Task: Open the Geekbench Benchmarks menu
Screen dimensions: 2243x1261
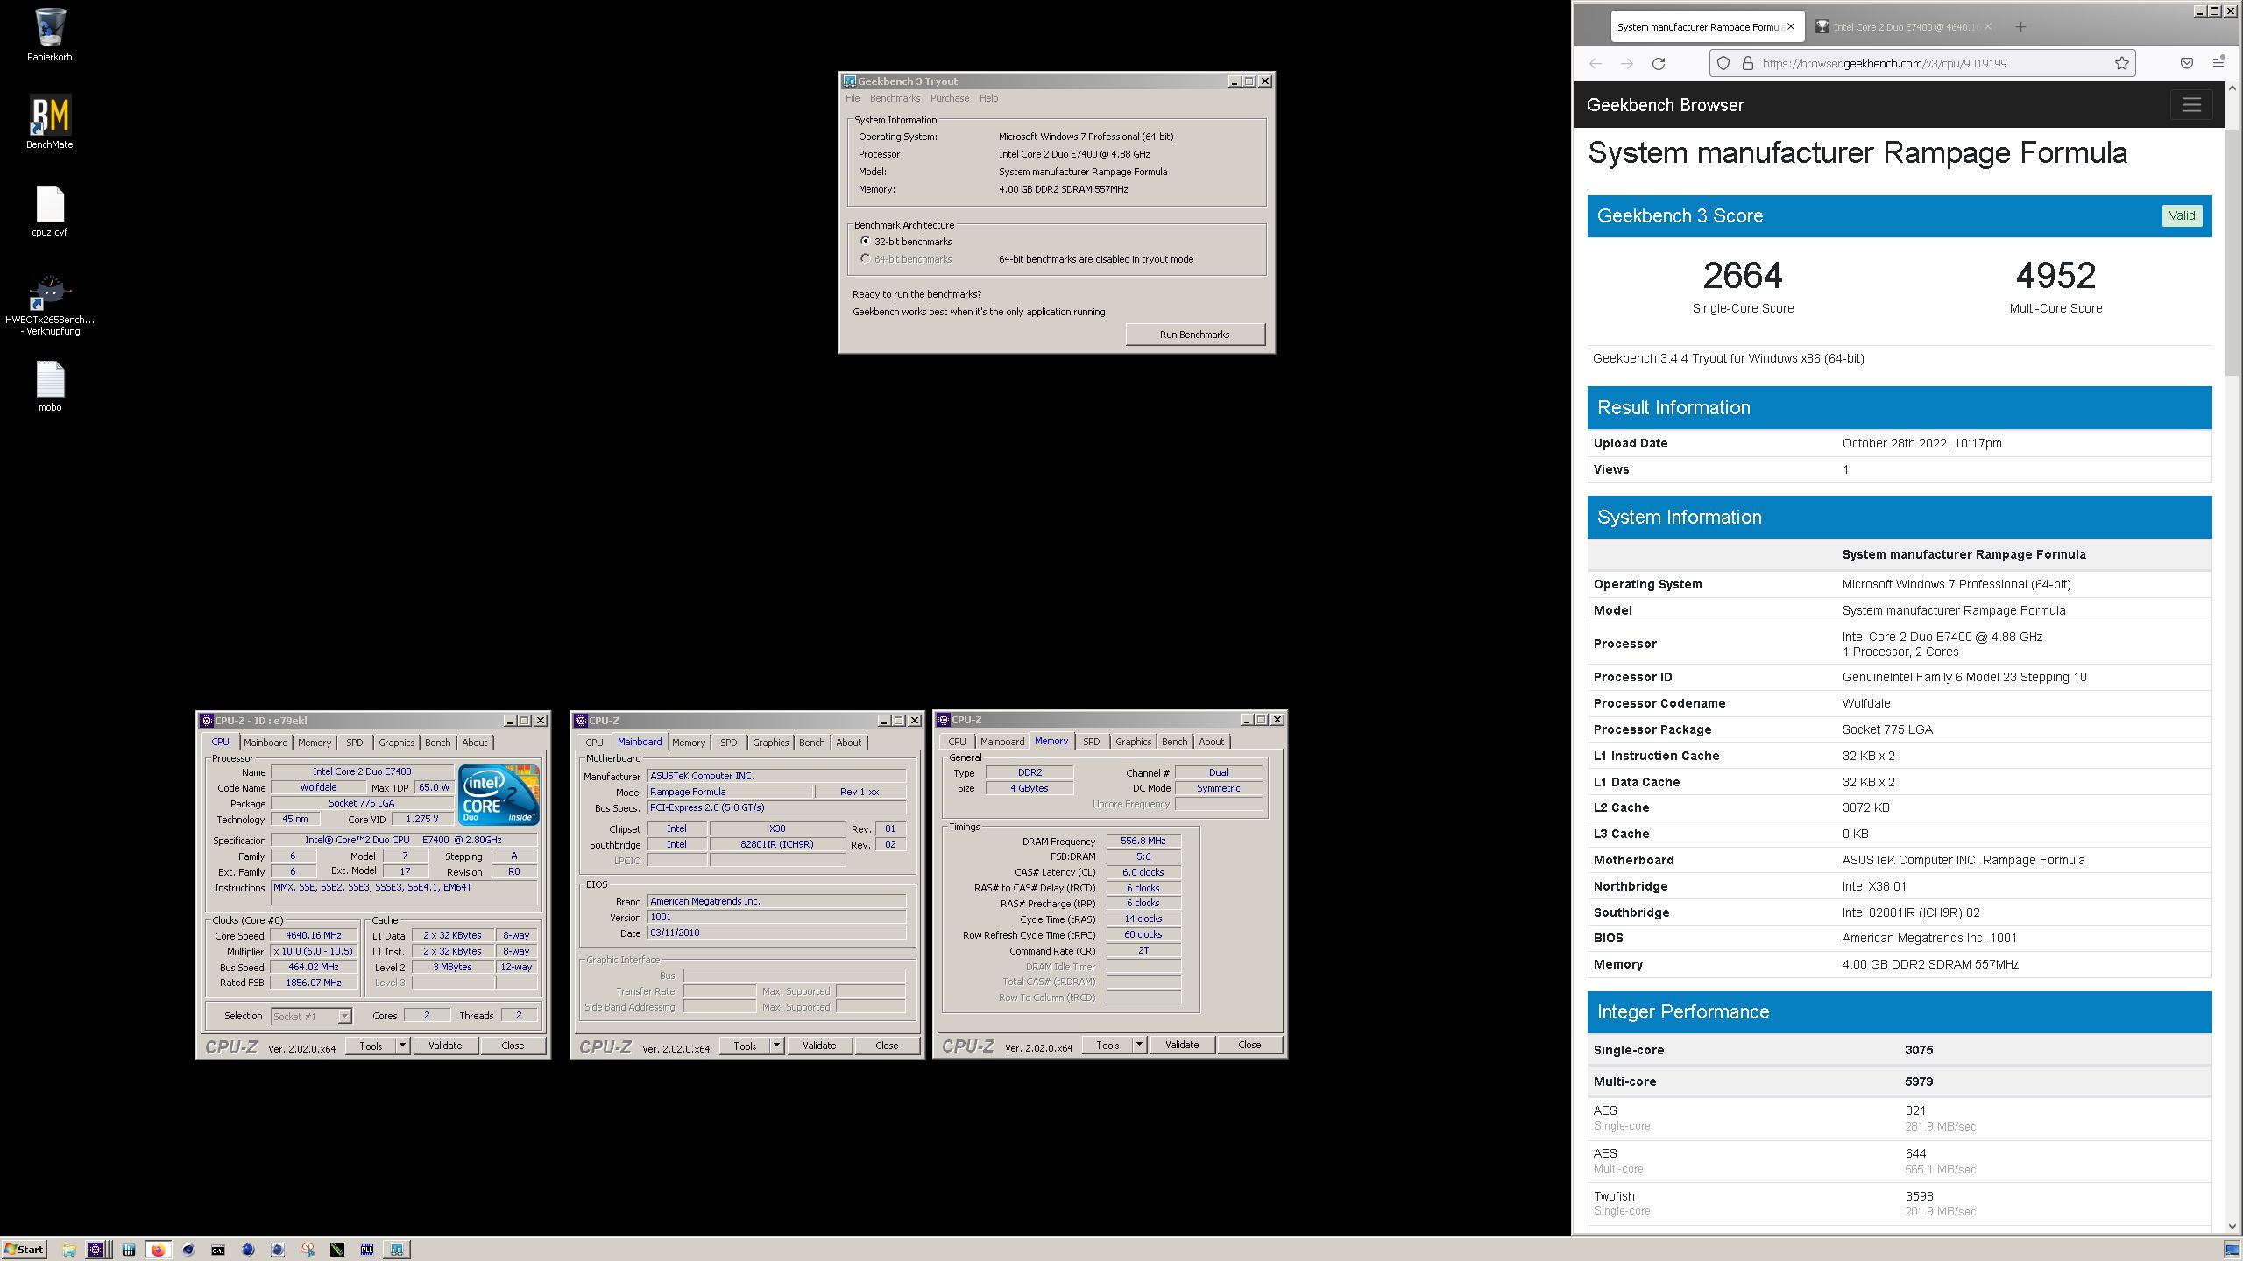Action: [895, 98]
